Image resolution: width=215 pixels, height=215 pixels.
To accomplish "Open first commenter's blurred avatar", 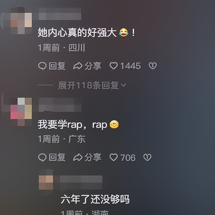I will coord(21,21).
